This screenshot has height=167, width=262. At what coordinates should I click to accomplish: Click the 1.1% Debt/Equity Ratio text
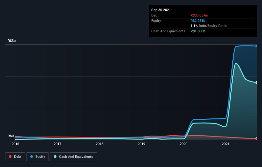[x=208, y=26]
